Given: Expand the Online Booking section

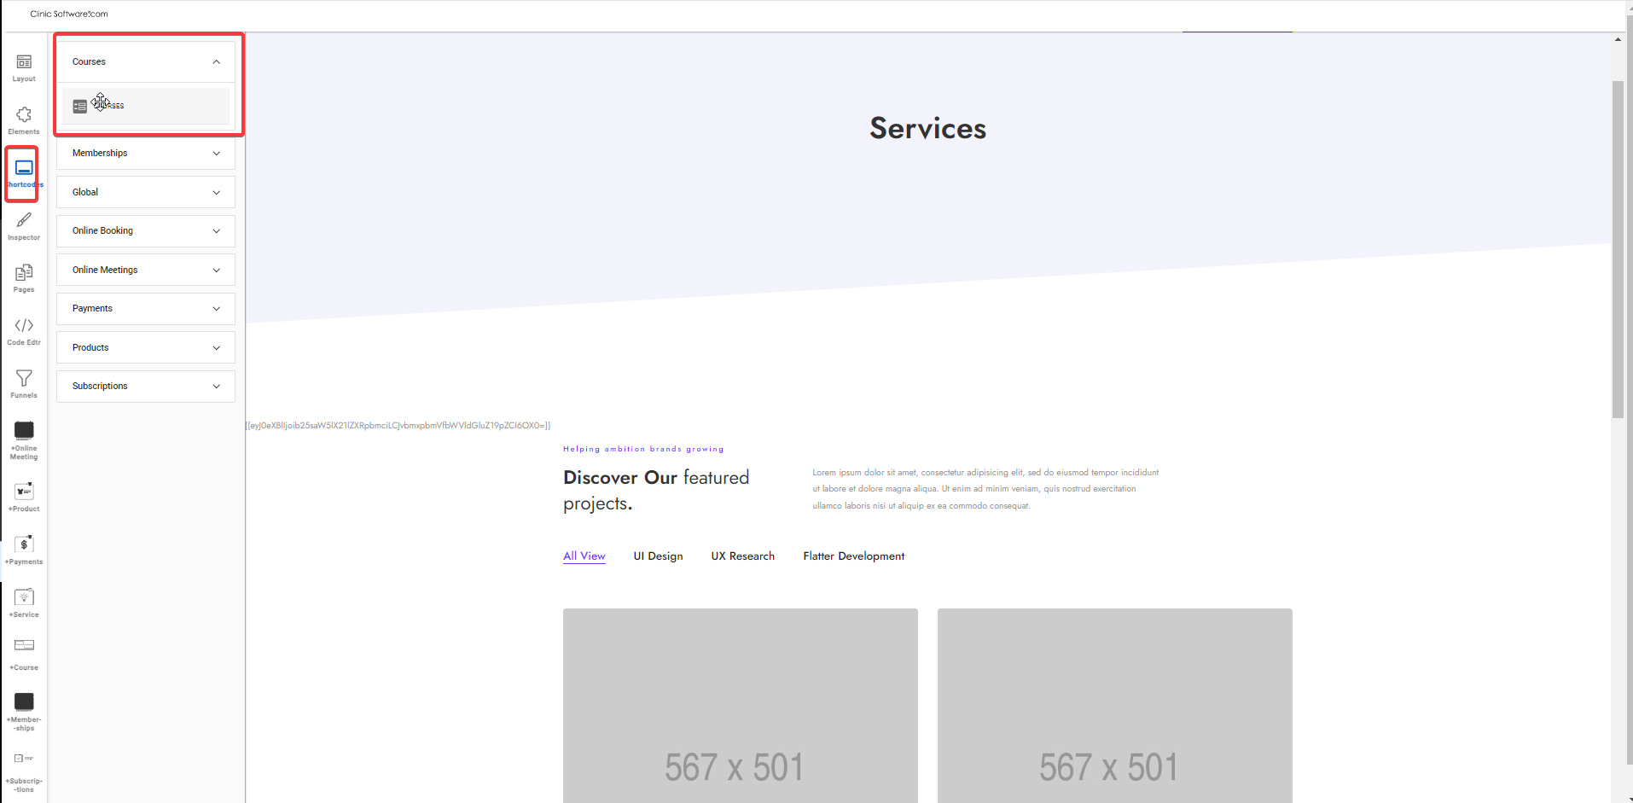Looking at the screenshot, I should point(146,231).
